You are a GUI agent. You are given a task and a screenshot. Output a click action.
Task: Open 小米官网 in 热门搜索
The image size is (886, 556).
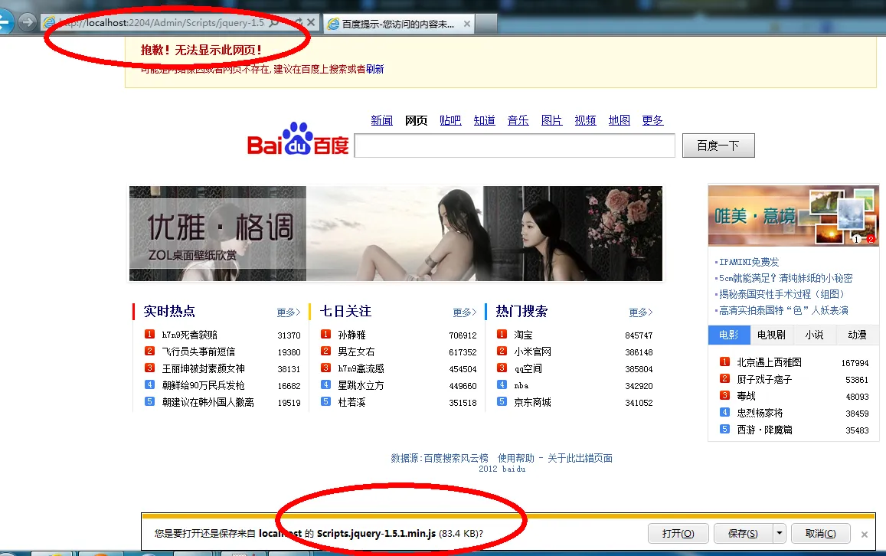[x=533, y=352]
